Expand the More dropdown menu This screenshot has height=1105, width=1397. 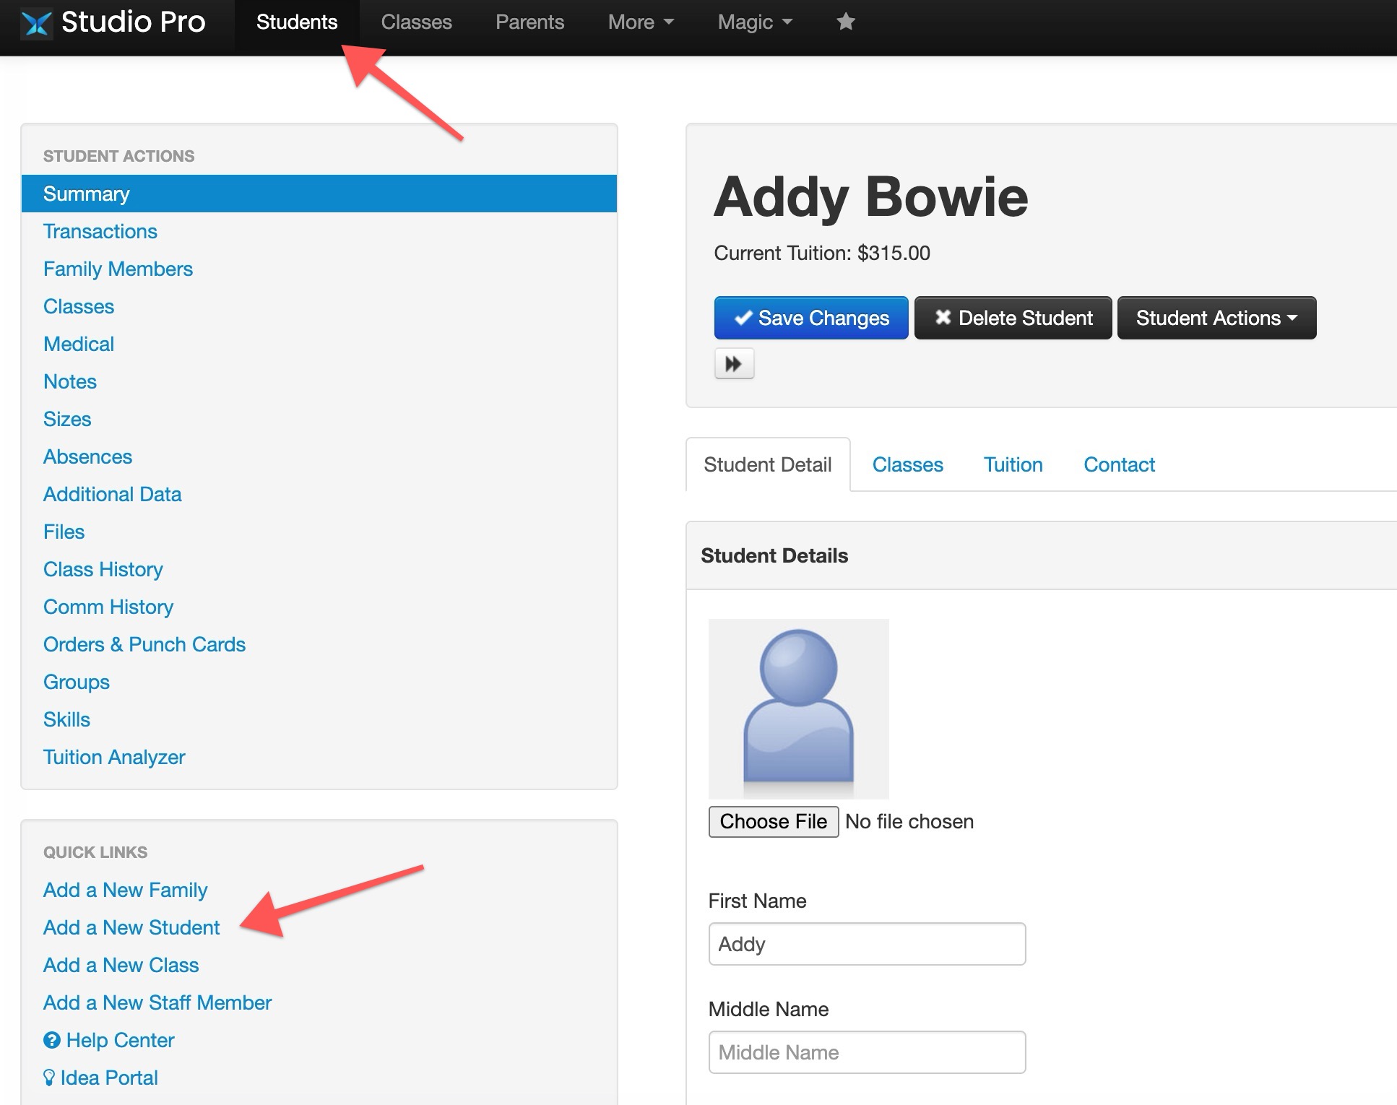pos(641,22)
